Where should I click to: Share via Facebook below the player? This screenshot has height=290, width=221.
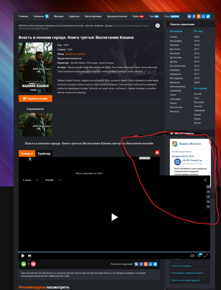[x=141, y=264]
